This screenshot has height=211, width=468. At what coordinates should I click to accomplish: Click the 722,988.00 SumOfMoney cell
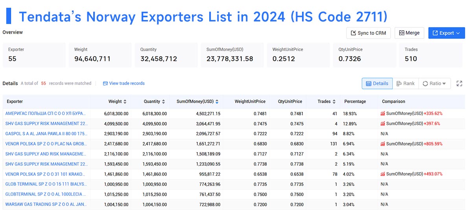(x=210, y=204)
